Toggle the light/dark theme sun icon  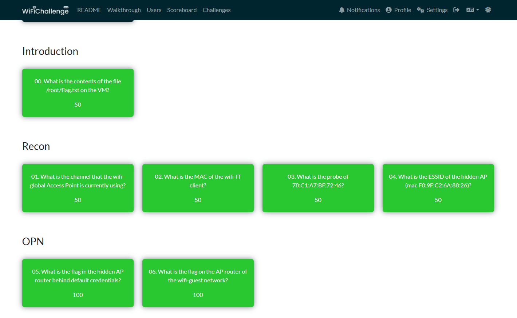tap(488, 10)
